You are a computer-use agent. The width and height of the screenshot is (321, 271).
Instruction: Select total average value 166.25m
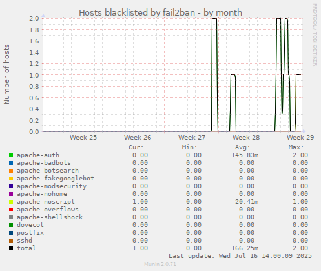[x=245, y=248]
